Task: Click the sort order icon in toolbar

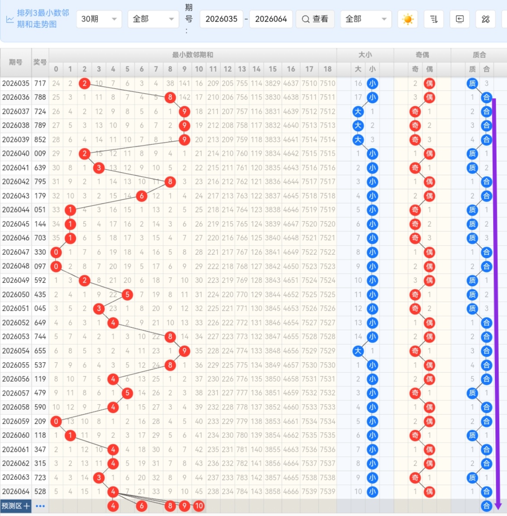Action: click(434, 19)
